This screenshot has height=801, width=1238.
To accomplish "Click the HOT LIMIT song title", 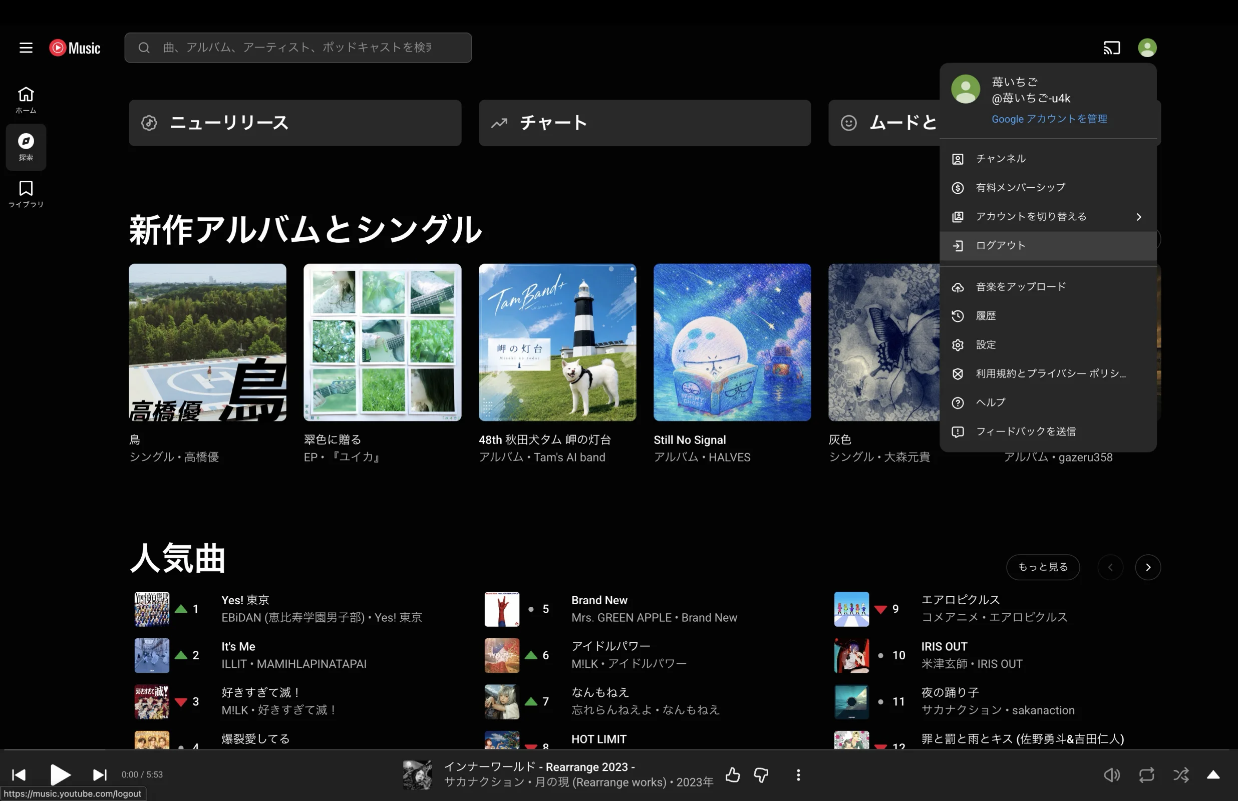I will 598,739.
